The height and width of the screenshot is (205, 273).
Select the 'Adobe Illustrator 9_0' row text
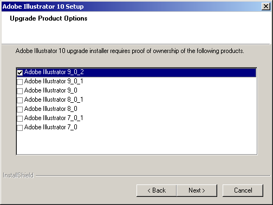51,90
